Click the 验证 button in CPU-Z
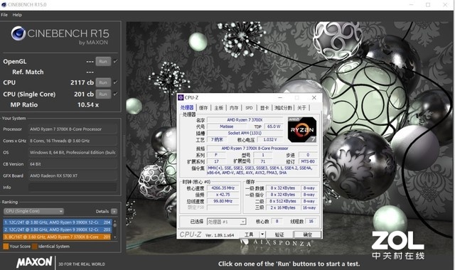 tap(279, 234)
